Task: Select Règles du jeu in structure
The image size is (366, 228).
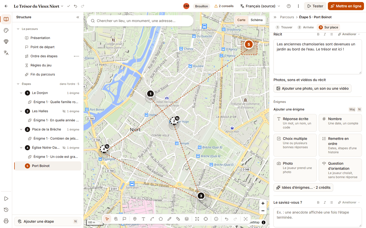Action: (41, 65)
